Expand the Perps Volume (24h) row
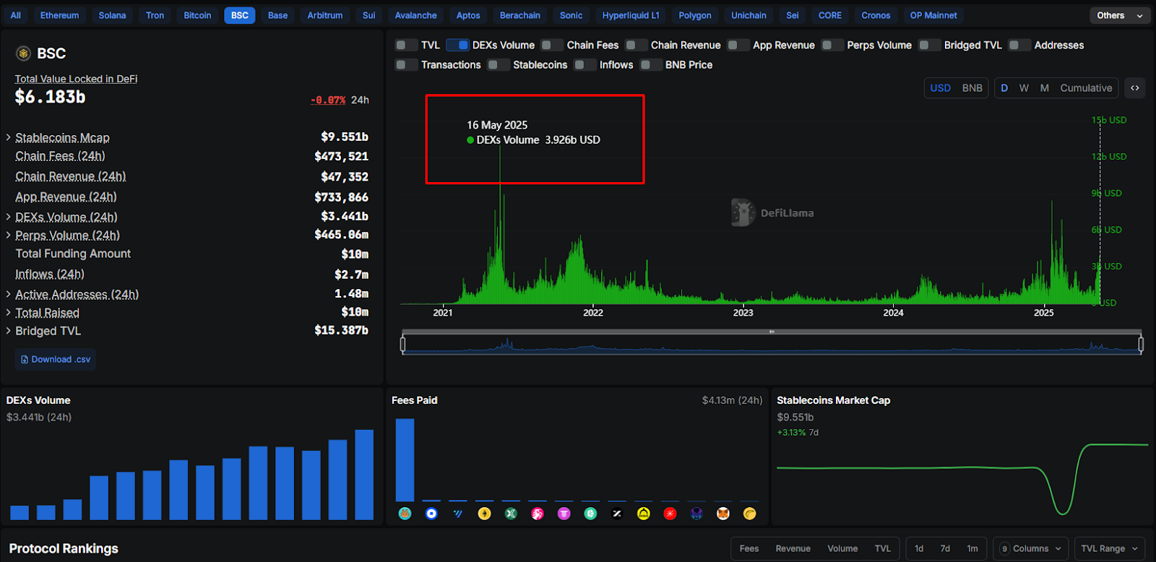The image size is (1156, 562). tap(9, 235)
